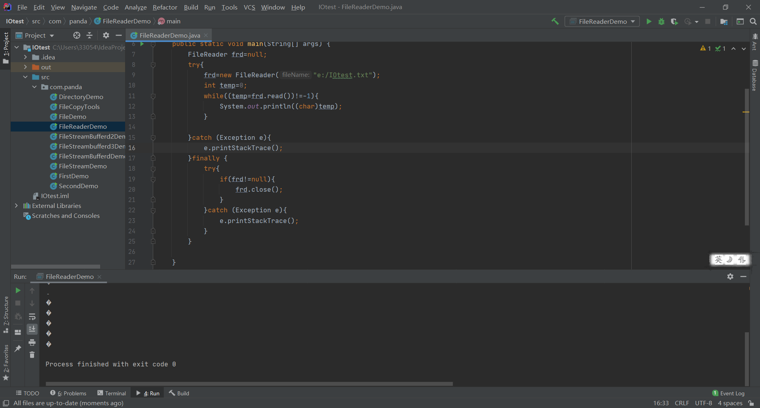Image resolution: width=760 pixels, height=408 pixels.
Task: Collapse the IOtest root node
Action: (x=17, y=47)
